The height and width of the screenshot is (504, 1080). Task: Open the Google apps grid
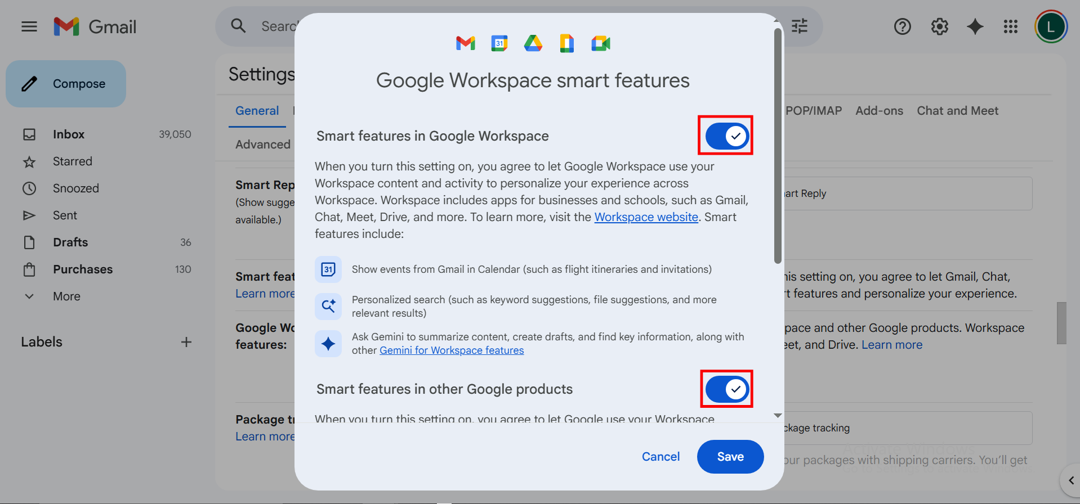point(1010,26)
